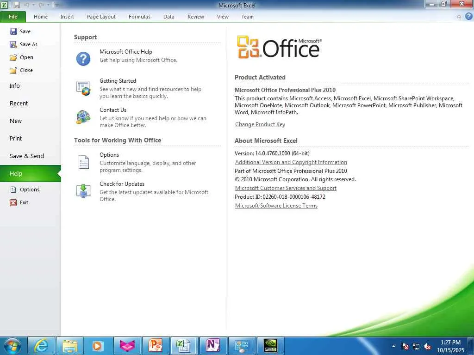Open Microsoft Customer Services and Support link
This screenshot has width=474, height=355.
(286, 188)
